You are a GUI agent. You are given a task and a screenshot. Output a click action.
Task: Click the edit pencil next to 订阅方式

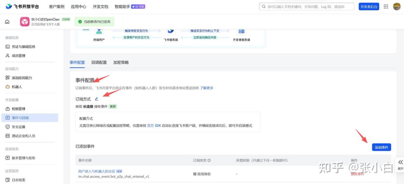[x=97, y=99]
